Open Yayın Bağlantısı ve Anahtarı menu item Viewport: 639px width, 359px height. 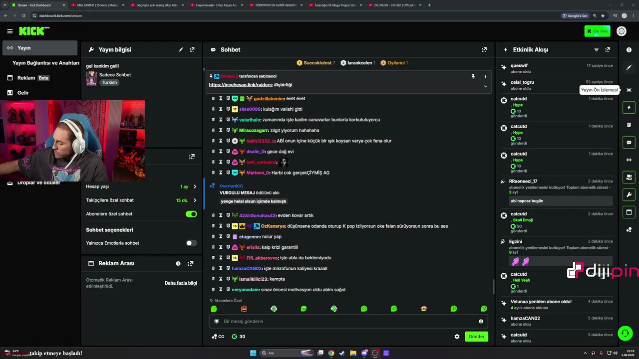(46, 63)
